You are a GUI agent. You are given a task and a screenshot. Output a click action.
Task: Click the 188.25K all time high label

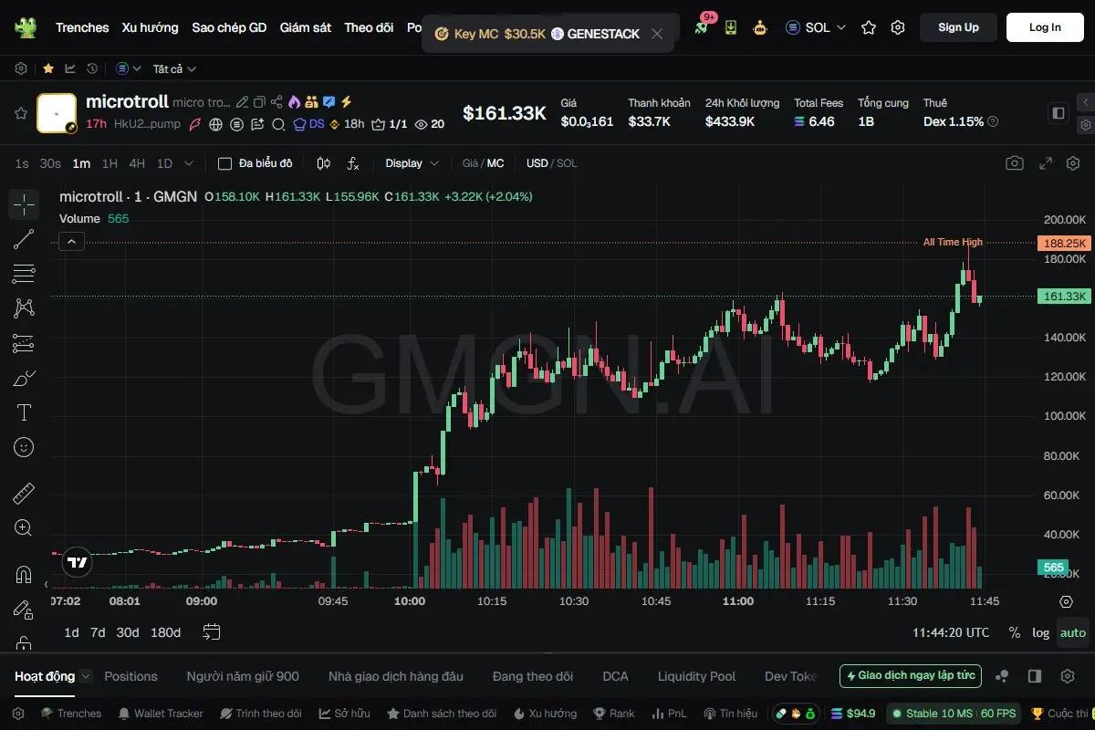point(1064,244)
